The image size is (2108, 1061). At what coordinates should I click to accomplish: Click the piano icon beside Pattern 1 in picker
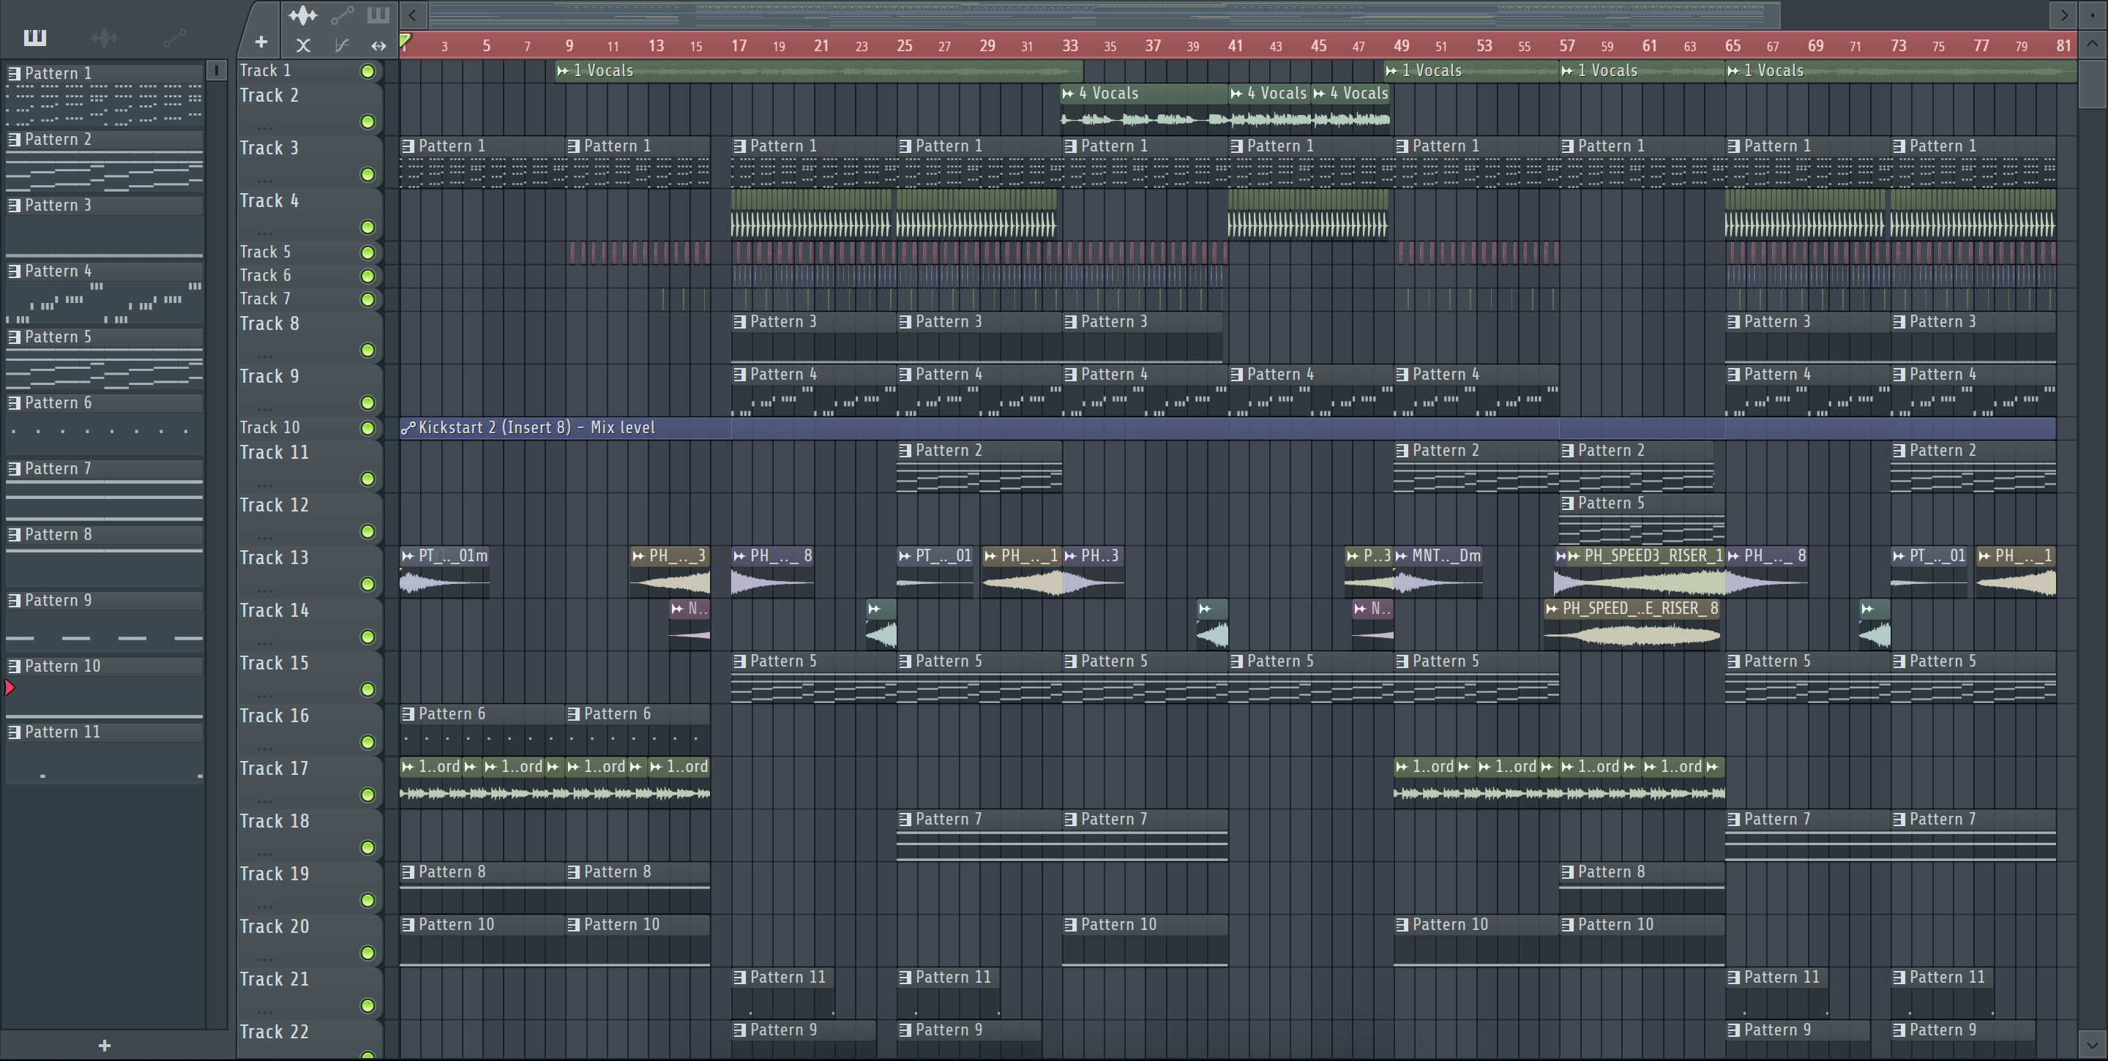[x=14, y=72]
